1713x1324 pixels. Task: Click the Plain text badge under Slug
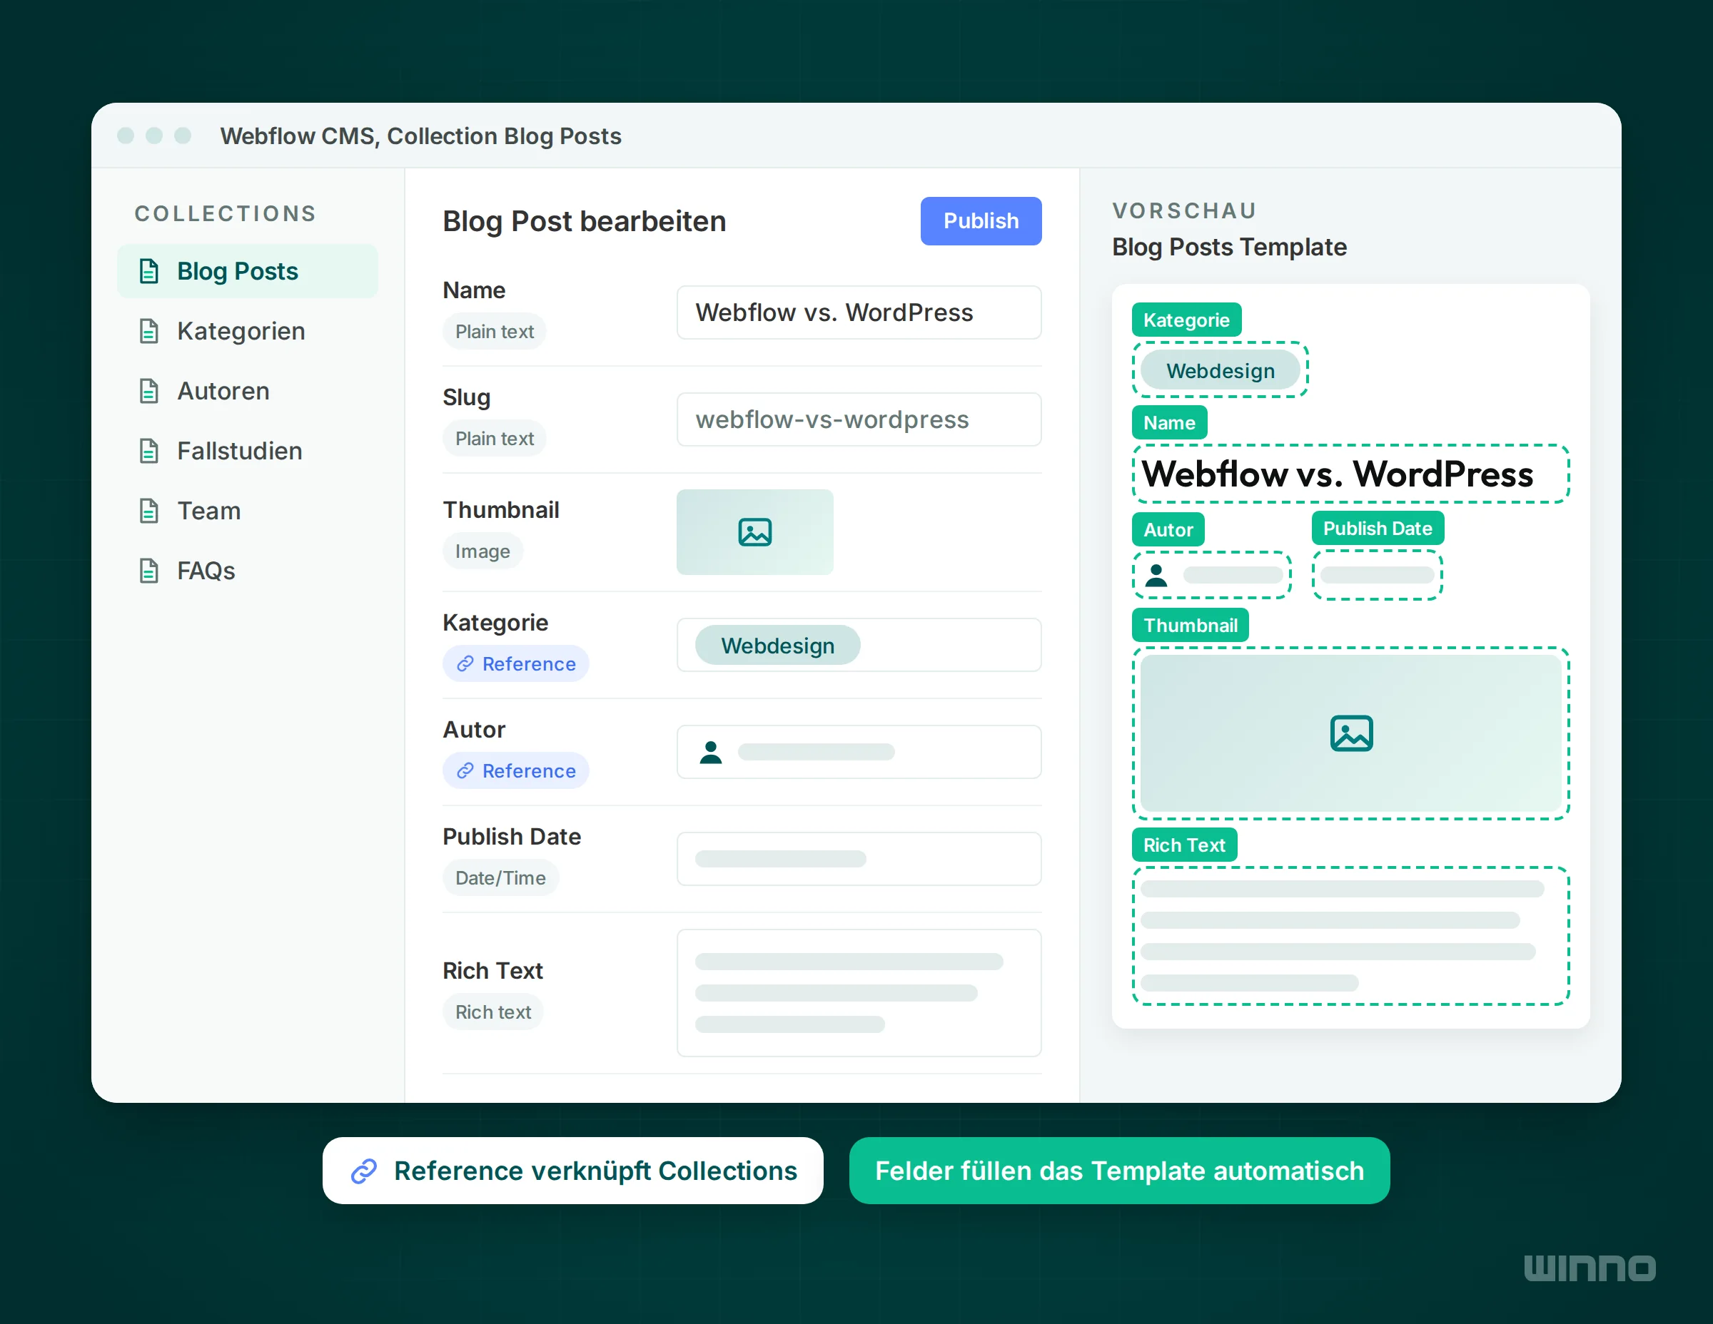(494, 438)
